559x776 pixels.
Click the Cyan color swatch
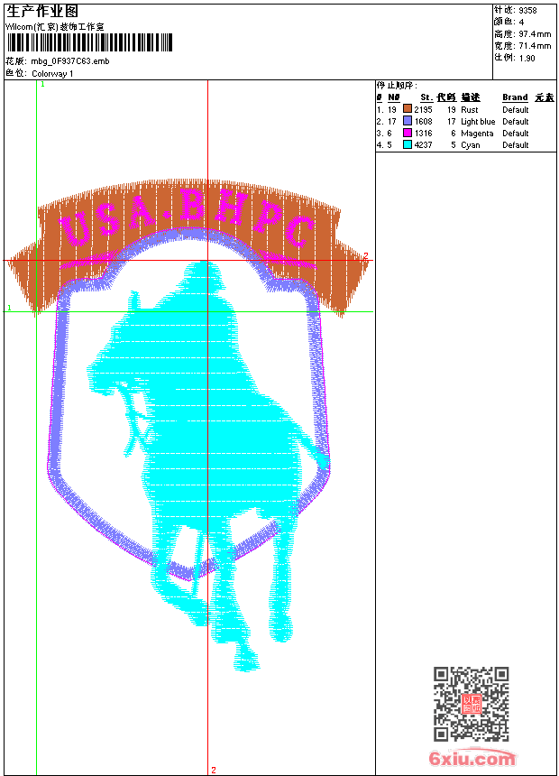point(408,144)
